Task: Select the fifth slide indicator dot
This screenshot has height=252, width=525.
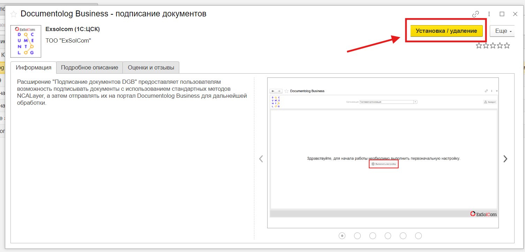Action: [x=403, y=236]
